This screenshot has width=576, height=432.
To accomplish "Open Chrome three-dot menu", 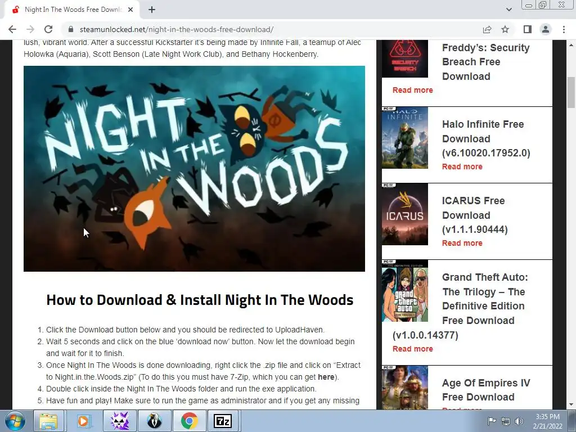I will 564,29.
